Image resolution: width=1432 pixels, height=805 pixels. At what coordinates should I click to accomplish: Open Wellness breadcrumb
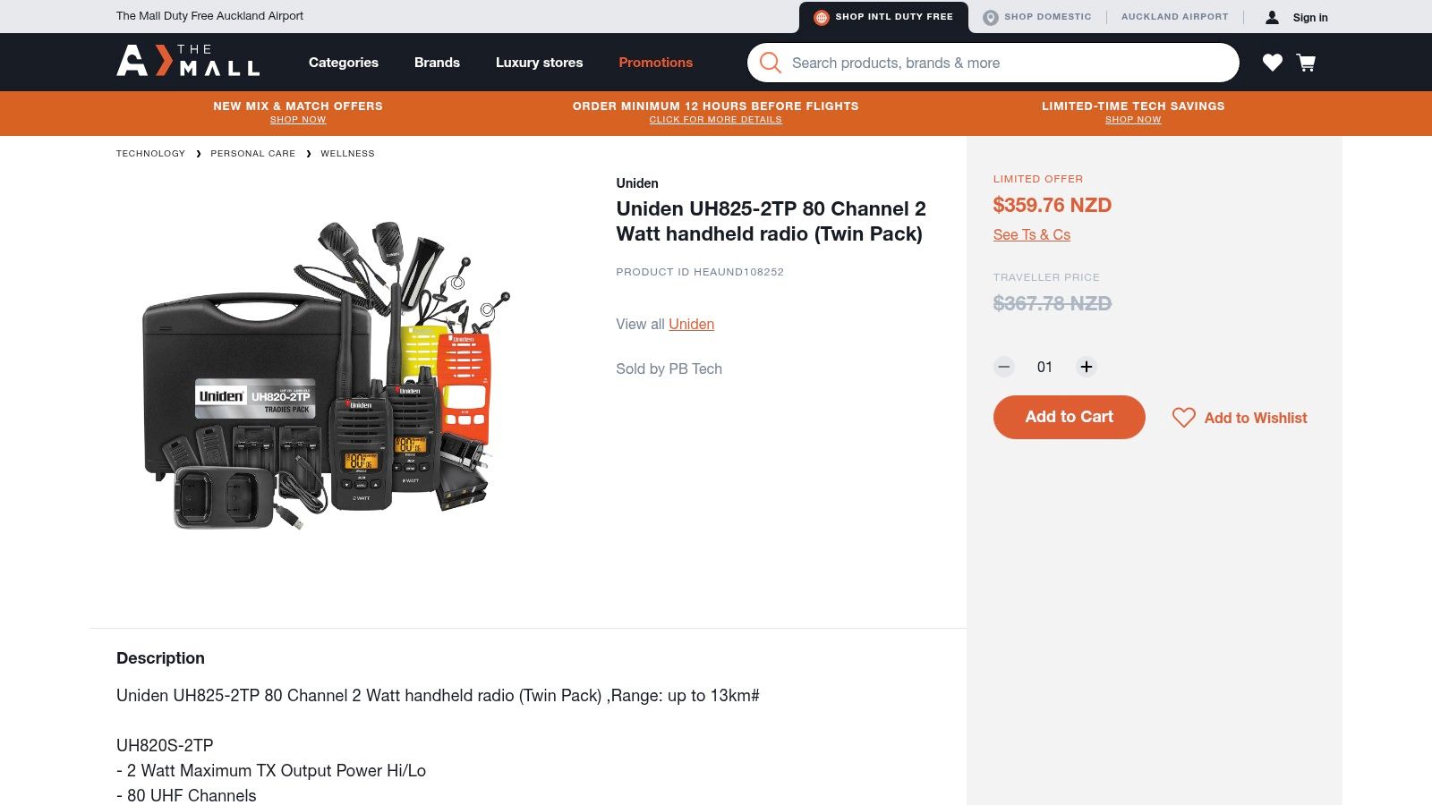click(x=347, y=154)
